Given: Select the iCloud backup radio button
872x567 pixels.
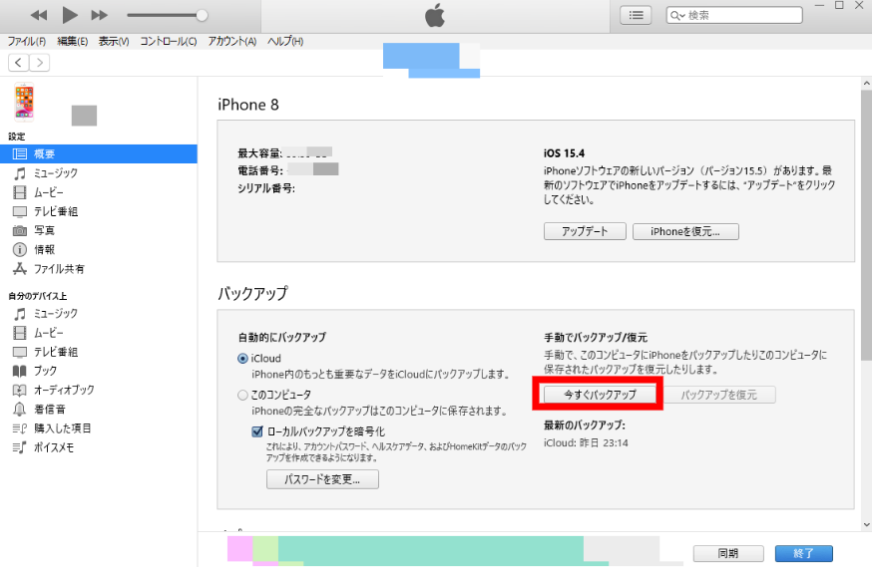Looking at the screenshot, I should pyautogui.click(x=242, y=359).
